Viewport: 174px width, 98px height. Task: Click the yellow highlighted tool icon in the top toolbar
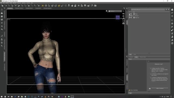coord(43,5)
